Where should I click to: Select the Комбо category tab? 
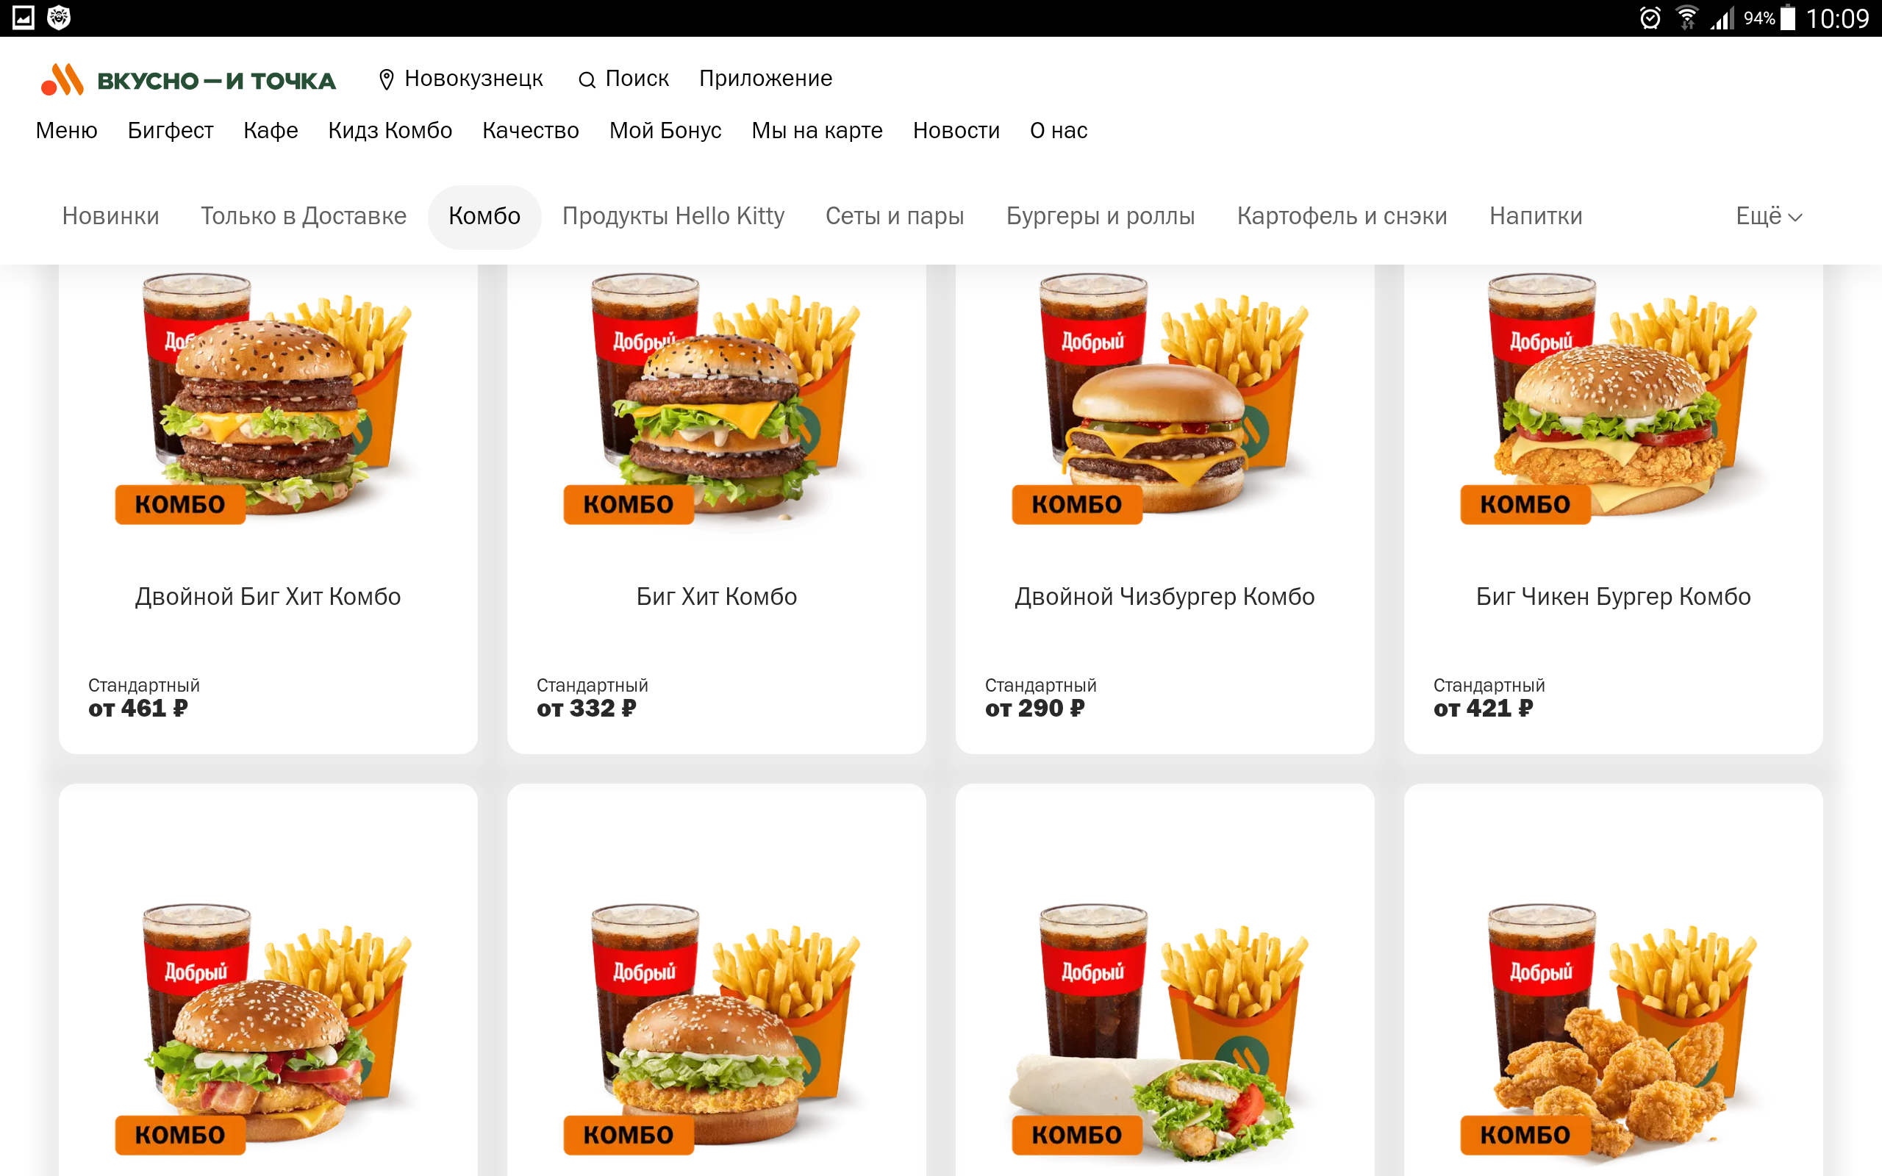tap(484, 216)
